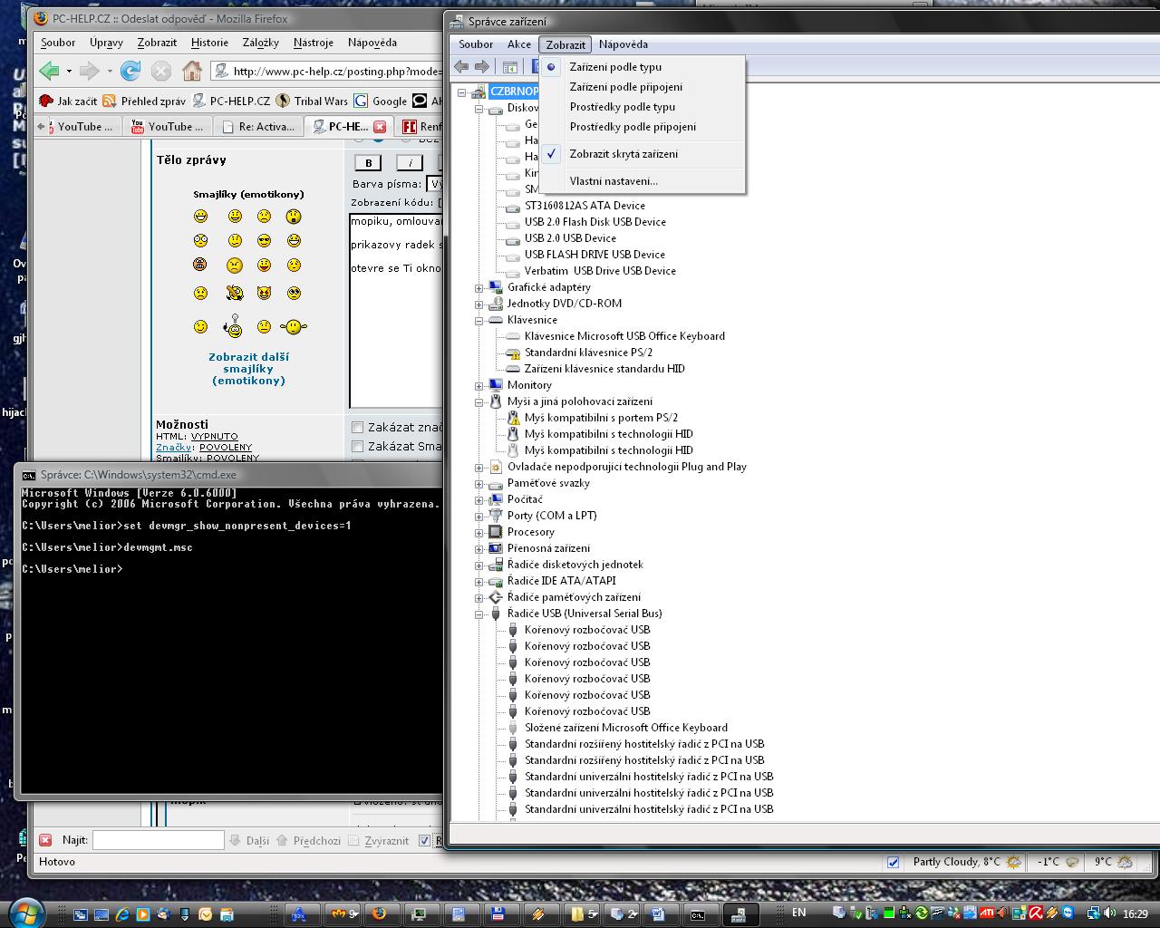1160x928 pixels.
Task: Click the Firefox reload page icon
Action: (x=130, y=71)
